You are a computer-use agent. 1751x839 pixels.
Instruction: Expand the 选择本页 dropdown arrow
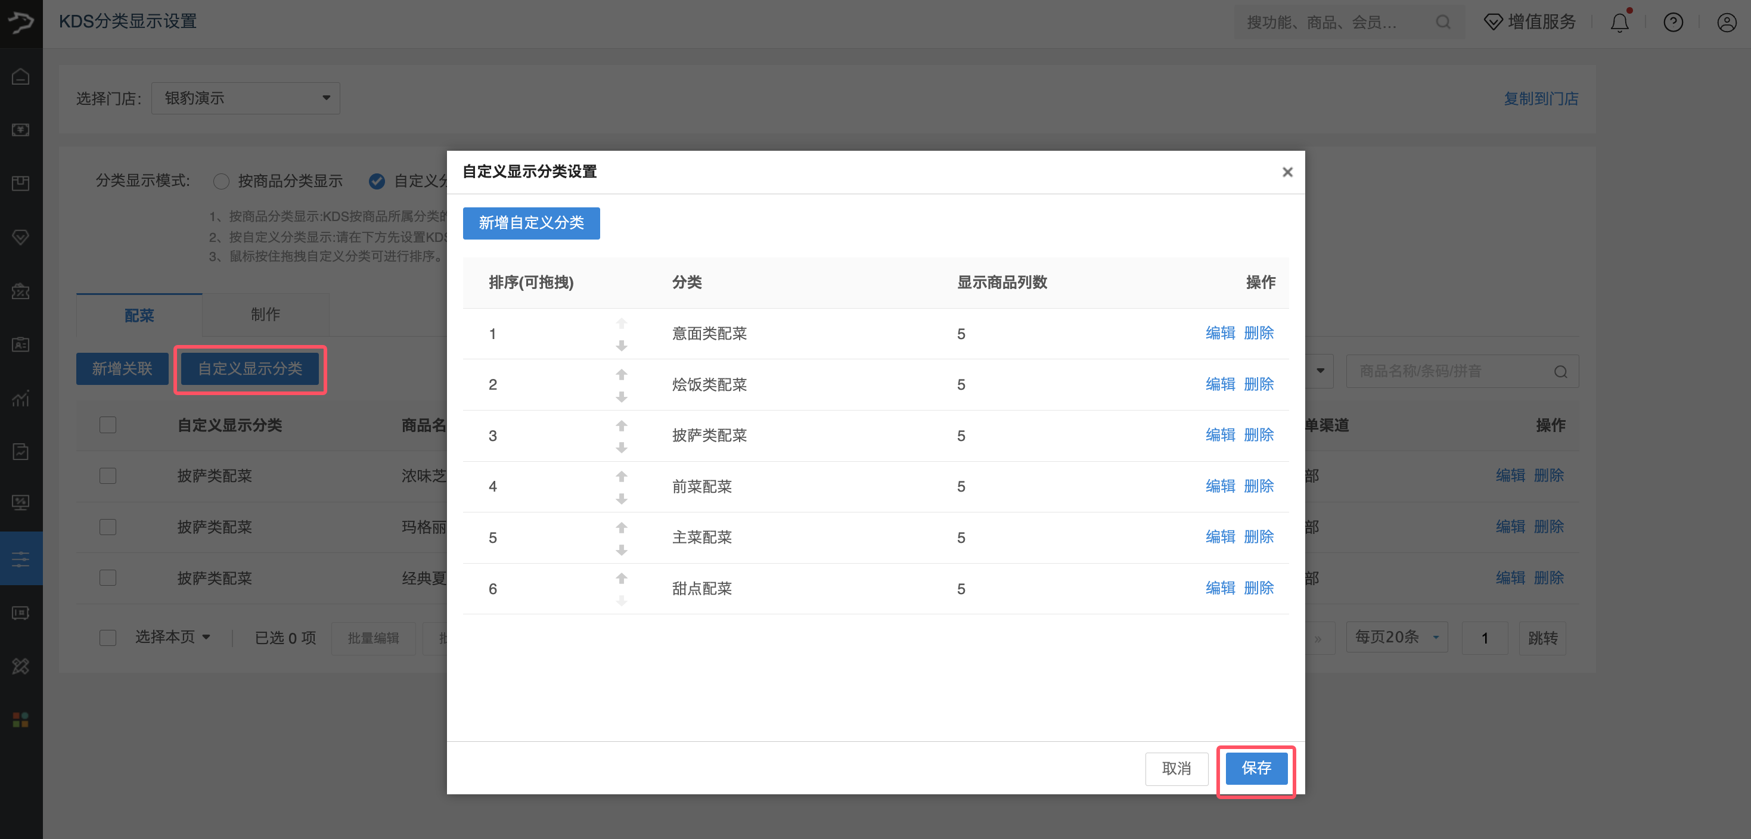coord(206,637)
